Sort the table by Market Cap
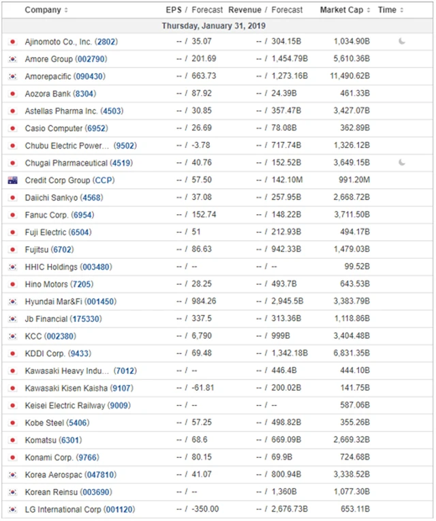Image resolution: width=436 pixels, height=521 pixels. 345,10
